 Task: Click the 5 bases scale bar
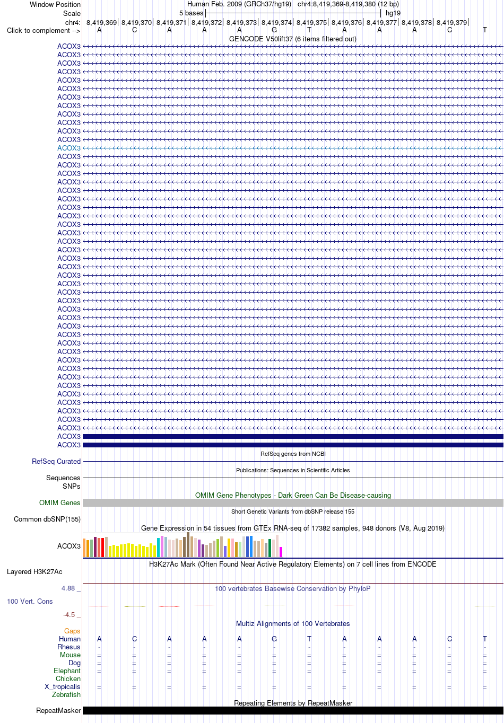[293, 13]
